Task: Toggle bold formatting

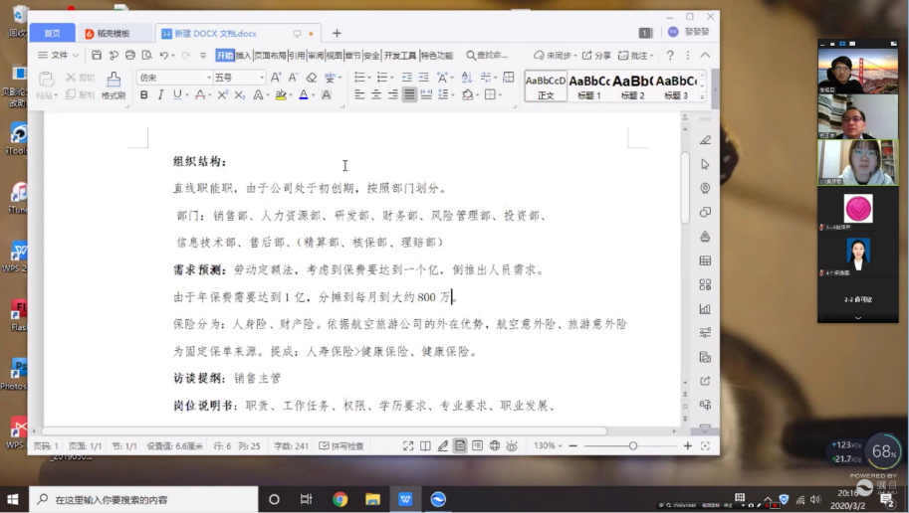Action: tap(144, 95)
